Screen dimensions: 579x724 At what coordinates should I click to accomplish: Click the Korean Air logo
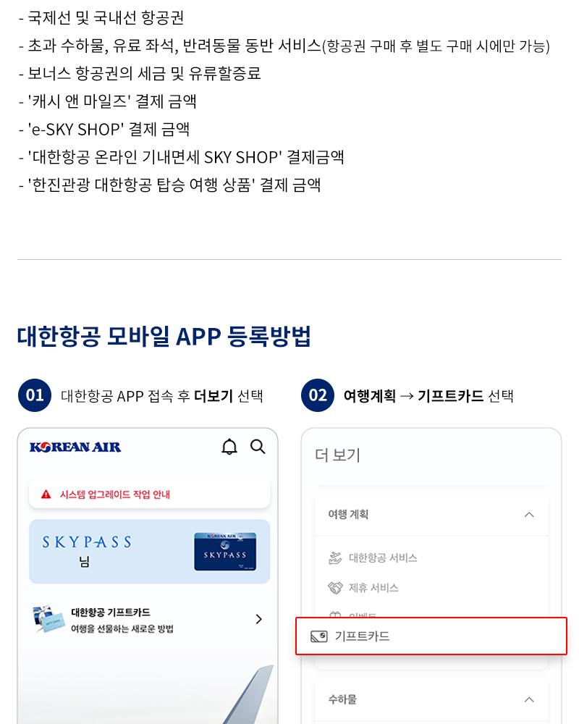point(75,447)
